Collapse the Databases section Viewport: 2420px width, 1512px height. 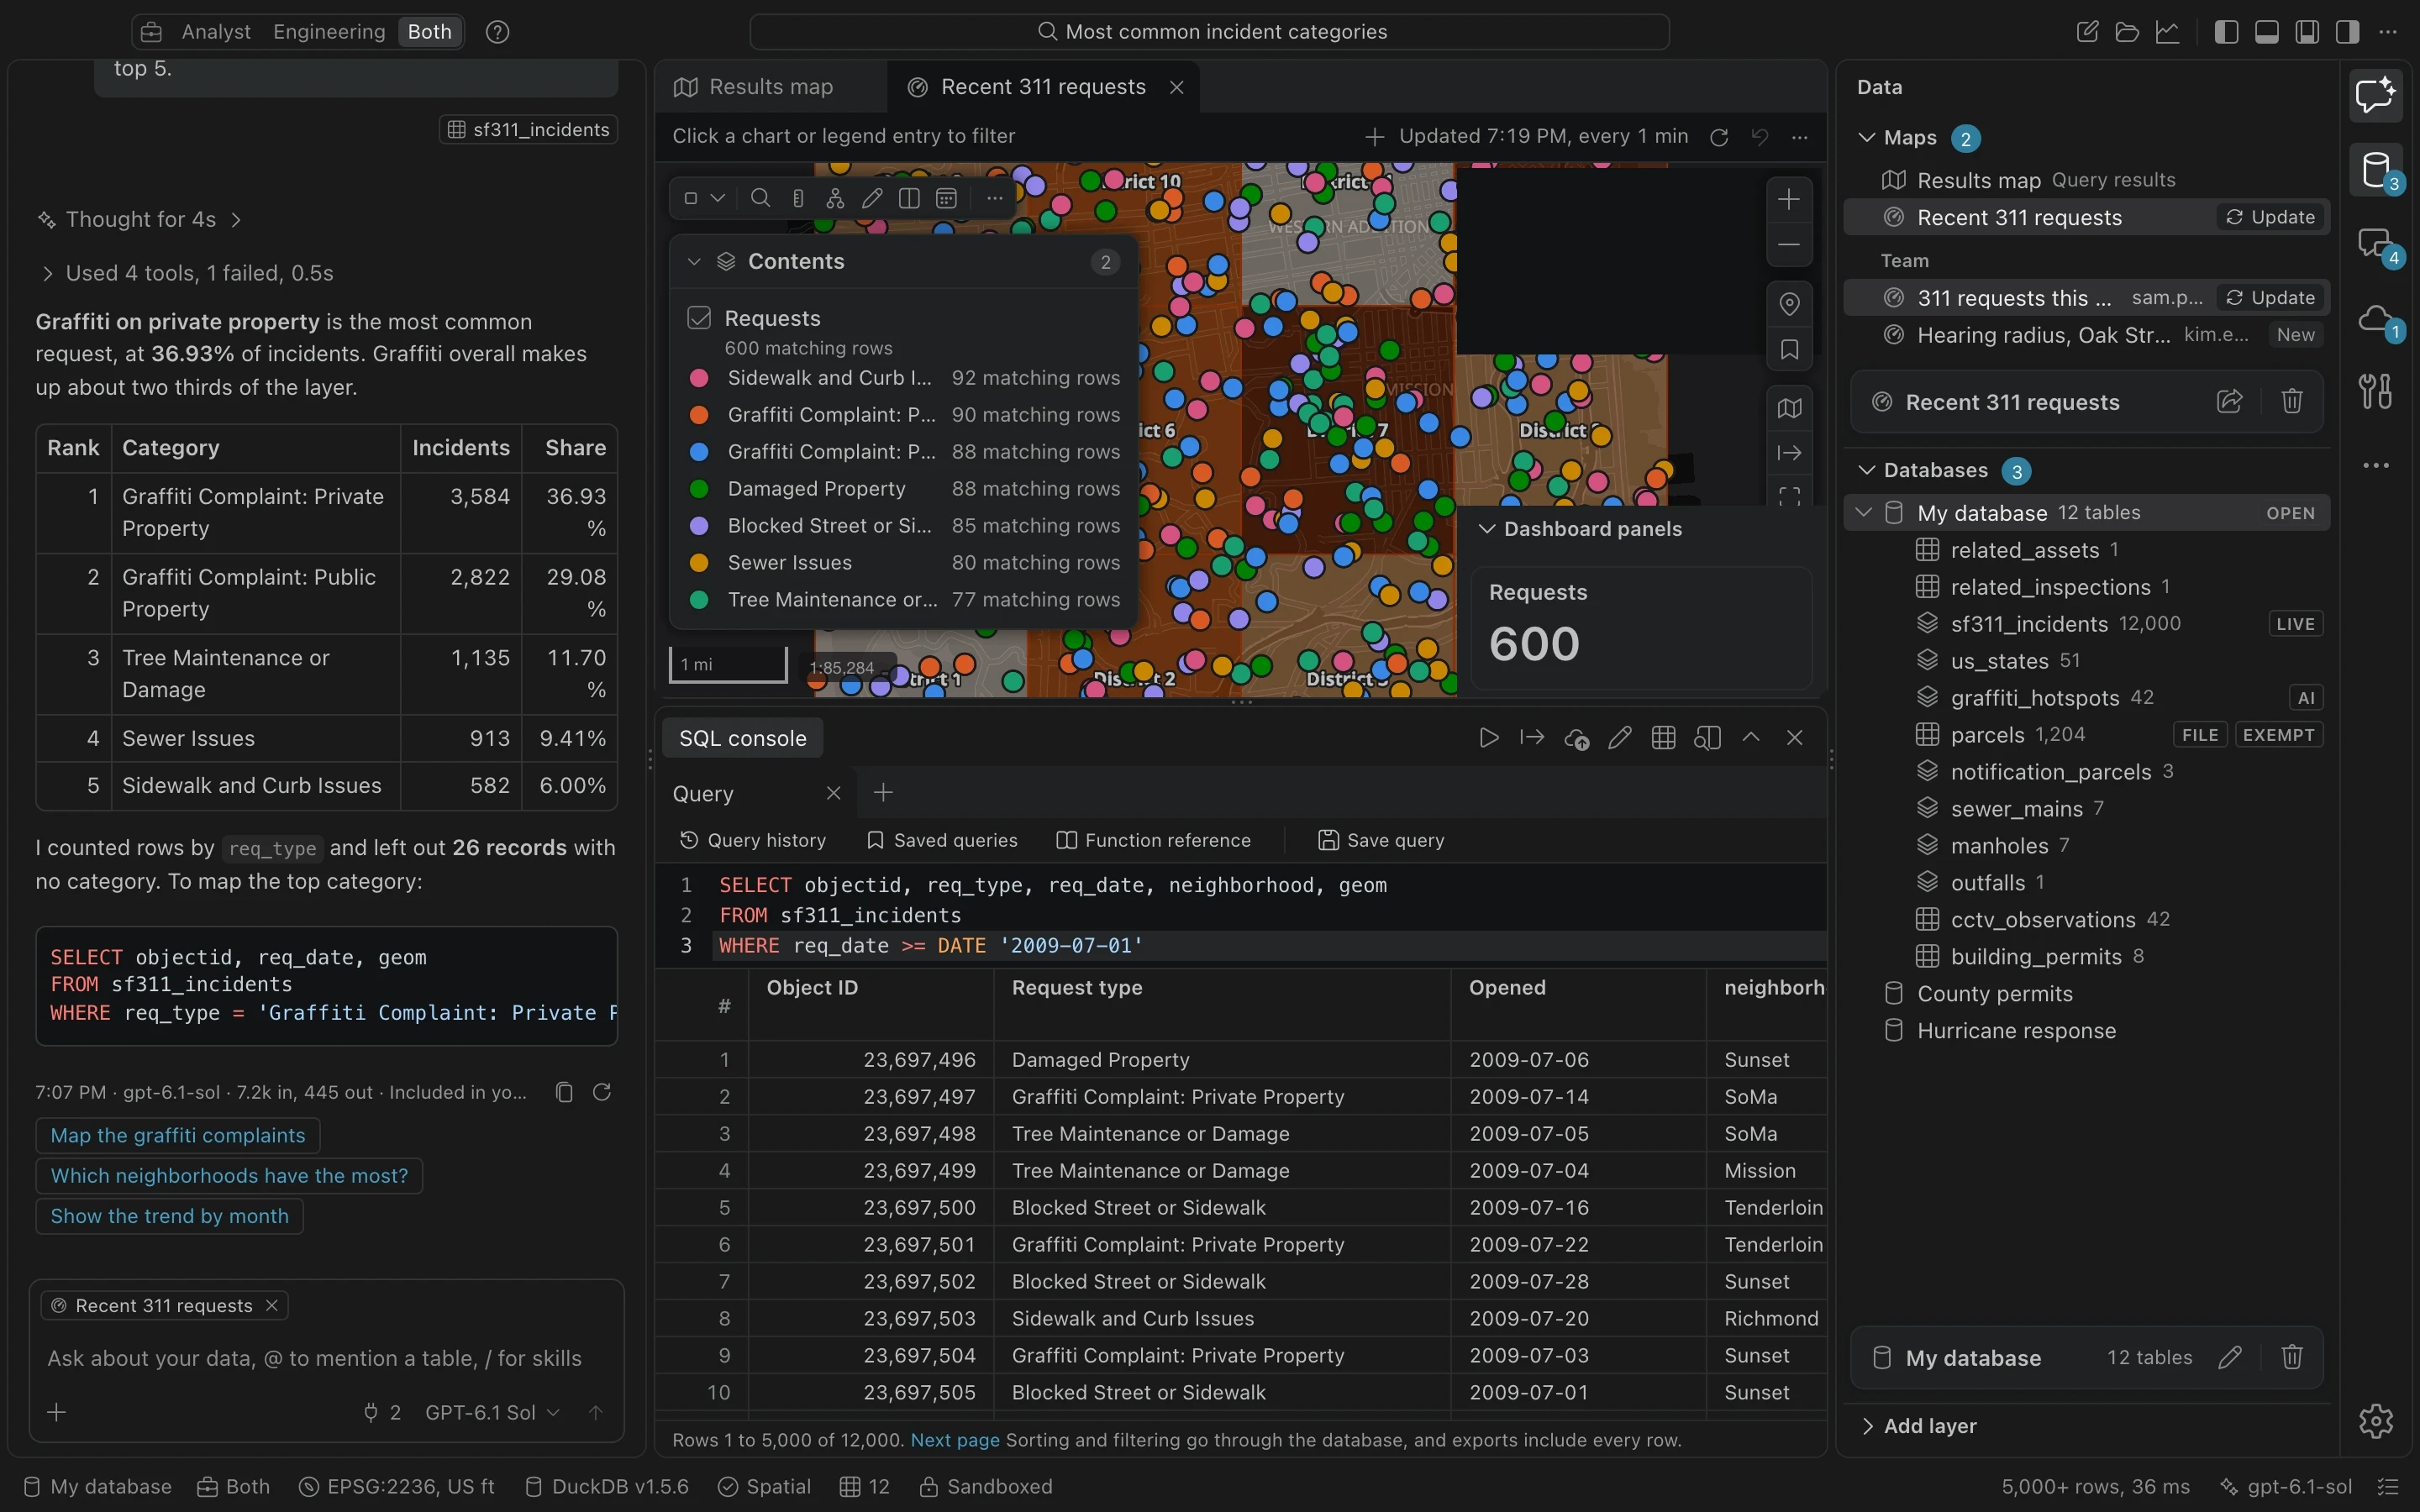click(x=1866, y=470)
